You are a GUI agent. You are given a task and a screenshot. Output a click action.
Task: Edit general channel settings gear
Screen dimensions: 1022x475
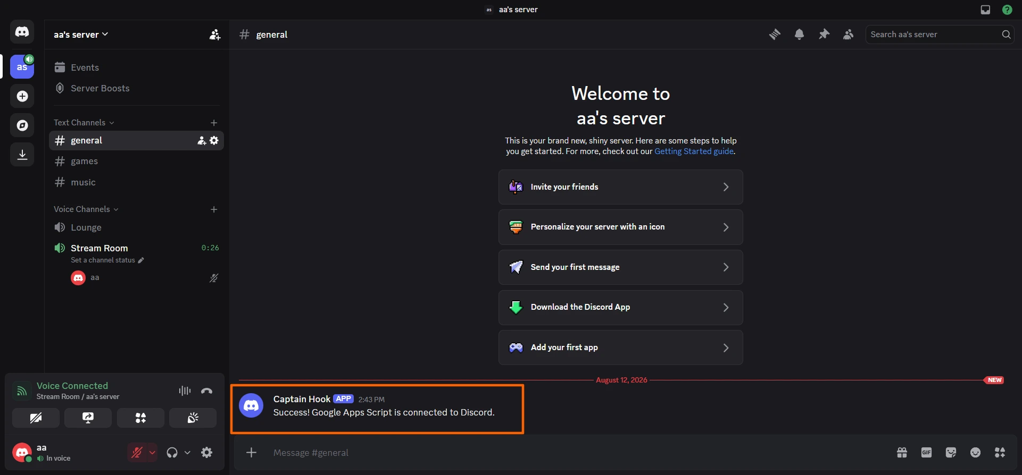click(x=214, y=141)
